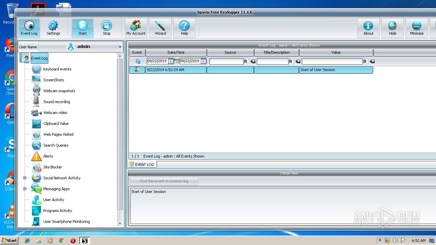This screenshot has height=245, width=436.
Task: Sort by the Source column header
Action: point(230,52)
